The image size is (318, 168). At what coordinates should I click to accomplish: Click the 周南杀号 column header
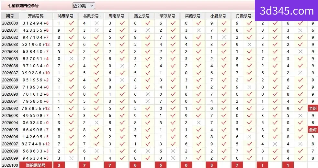[116, 16]
